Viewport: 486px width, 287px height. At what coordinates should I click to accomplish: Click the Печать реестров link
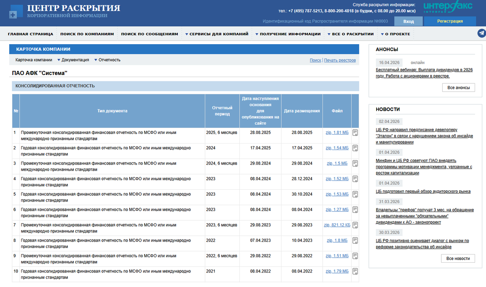coord(340,60)
